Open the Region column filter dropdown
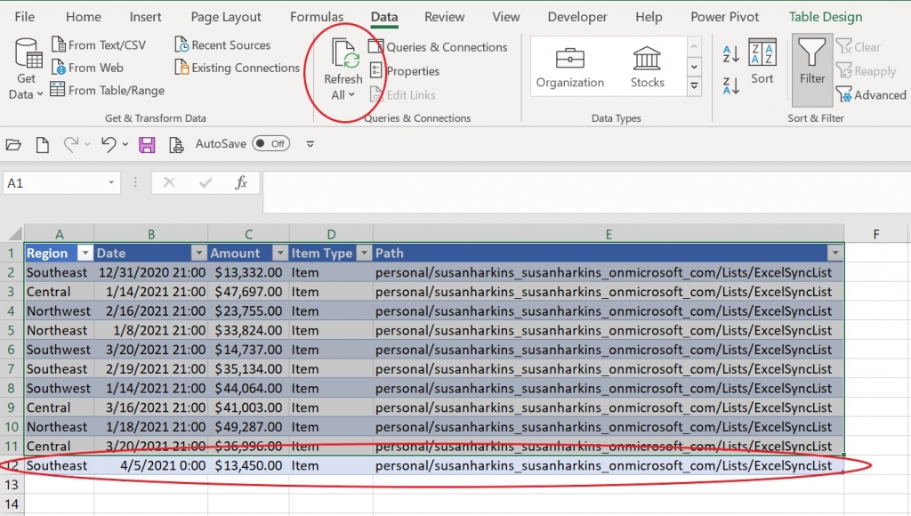This screenshot has height=516, width=911. coord(85,253)
